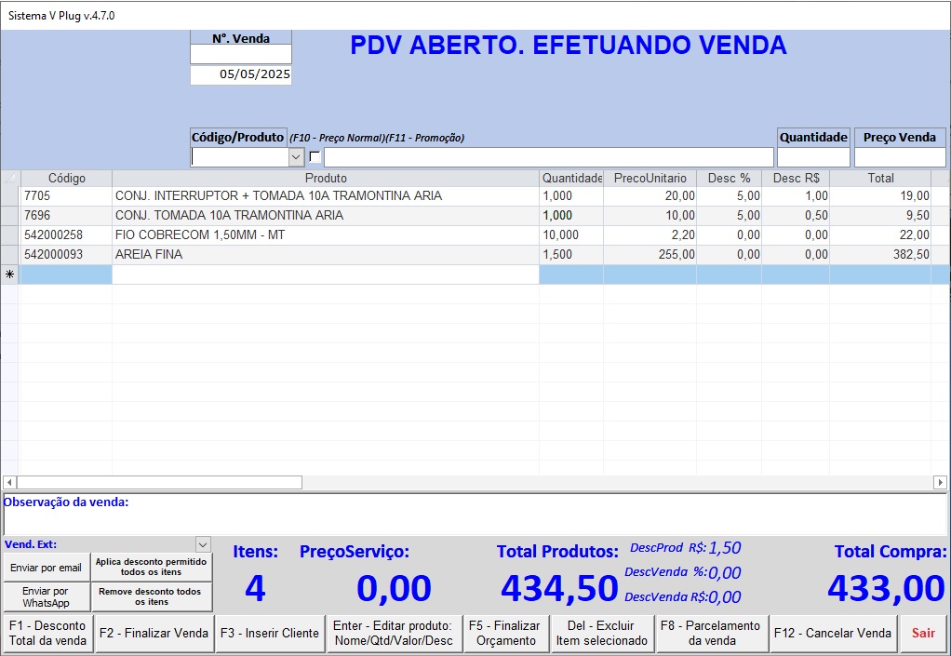
Task: Apply allowed discount to all items
Action: point(152,568)
